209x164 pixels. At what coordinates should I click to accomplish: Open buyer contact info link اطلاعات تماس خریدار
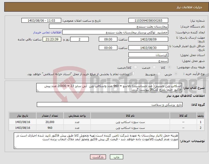(47, 32)
